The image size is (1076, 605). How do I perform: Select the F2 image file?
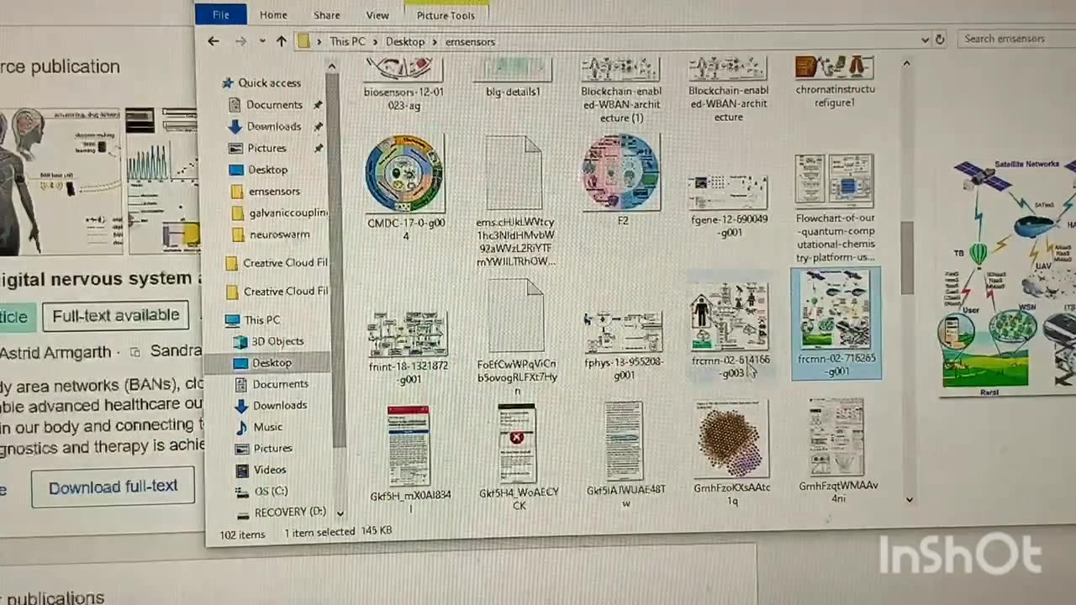coord(622,181)
